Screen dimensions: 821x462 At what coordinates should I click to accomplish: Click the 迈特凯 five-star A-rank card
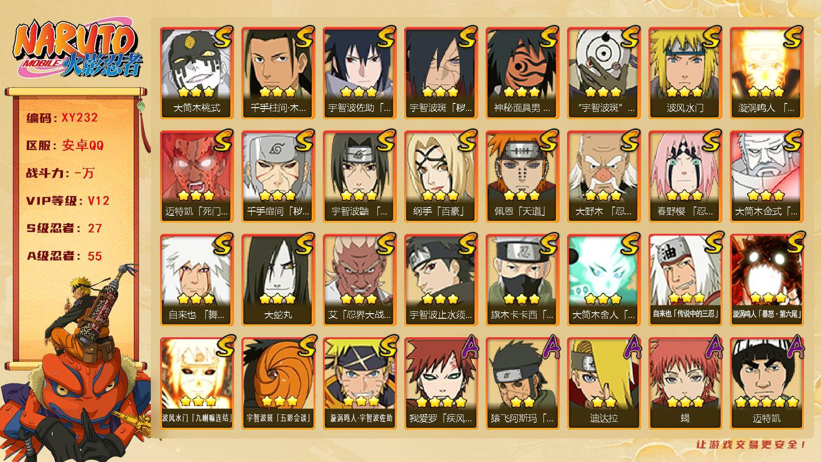[766, 383]
